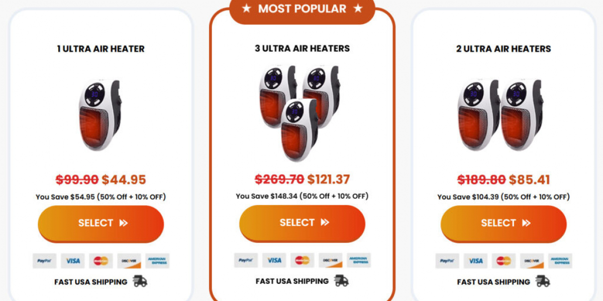Click the $44.95 discounted price
The height and width of the screenshot is (301, 603).
124,180
